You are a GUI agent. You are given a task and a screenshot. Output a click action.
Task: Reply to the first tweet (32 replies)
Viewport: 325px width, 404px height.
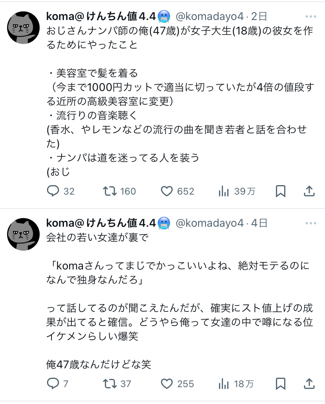(53, 191)
